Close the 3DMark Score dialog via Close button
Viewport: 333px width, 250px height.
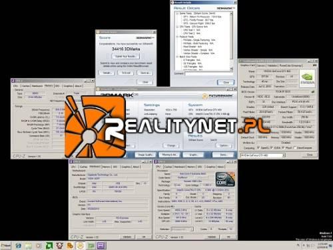[145, 82]
